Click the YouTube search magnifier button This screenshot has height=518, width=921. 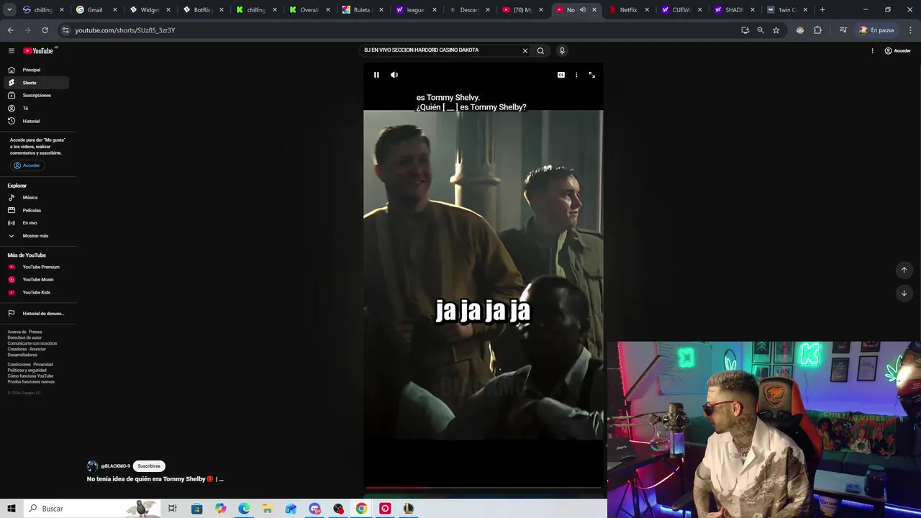coord(540,50)
